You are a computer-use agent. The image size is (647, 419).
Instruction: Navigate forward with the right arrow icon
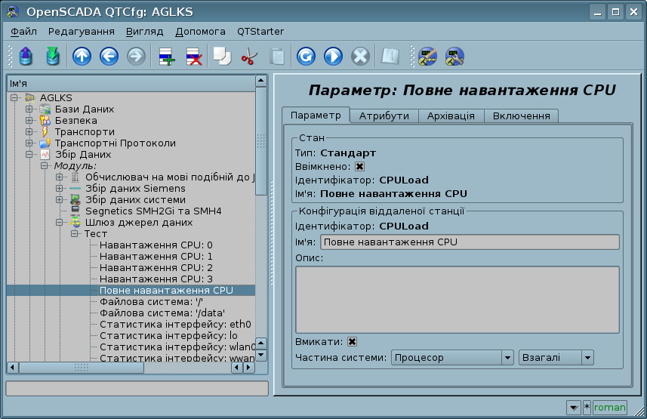pos(136,56)
